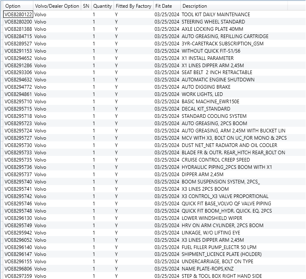Viewport: 306px width, 279px height.
Task: Sort by the Fit Date column header
Action: click(x=164, y=6)
